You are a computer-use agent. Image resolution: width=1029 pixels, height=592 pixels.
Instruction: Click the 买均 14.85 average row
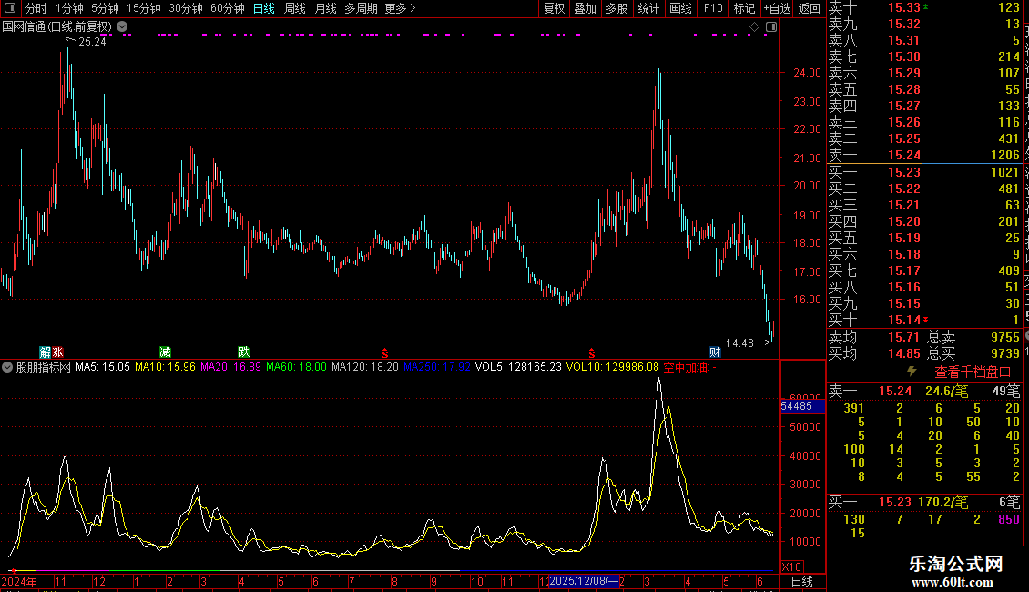click(x=874, y=353)
